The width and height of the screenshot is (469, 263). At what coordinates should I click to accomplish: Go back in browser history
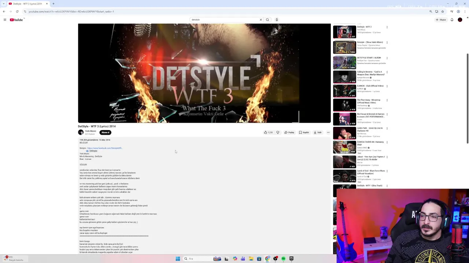coord(4,11)
